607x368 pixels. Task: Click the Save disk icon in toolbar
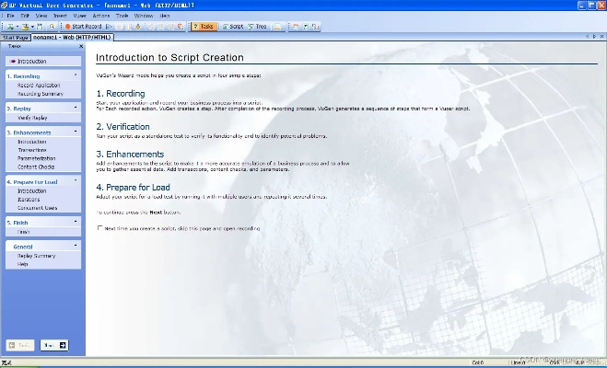(x=39, y=27)
